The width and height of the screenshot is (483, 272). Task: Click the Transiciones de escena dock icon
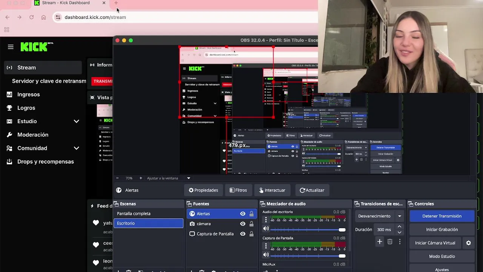point(357,204)
